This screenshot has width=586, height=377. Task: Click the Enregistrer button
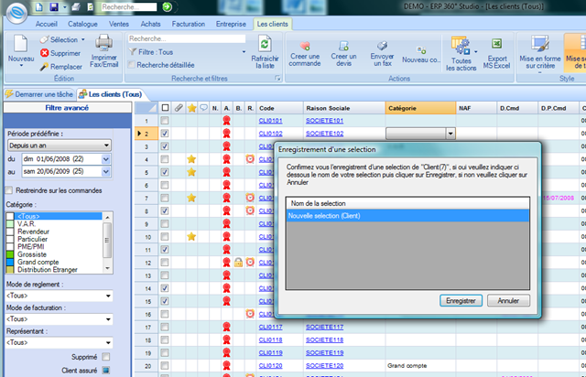tap(461, 301)
